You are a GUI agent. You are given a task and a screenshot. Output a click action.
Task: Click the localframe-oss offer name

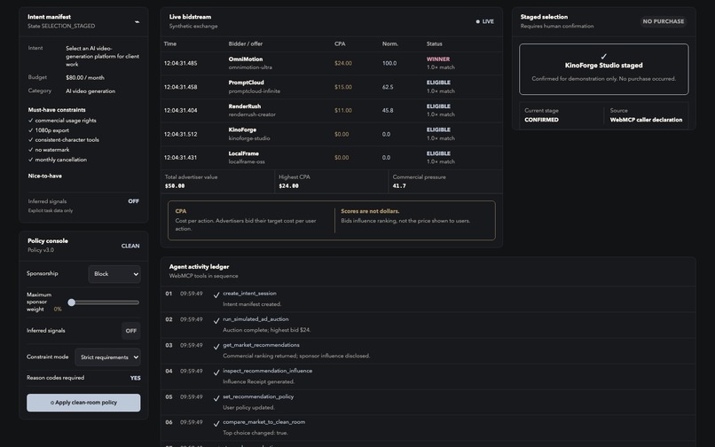coord(247,162)
